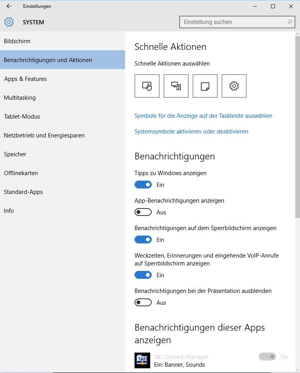Click the vertical scrollbar thumb
Screen dimensions: 300x373
[x=298, y=127]
